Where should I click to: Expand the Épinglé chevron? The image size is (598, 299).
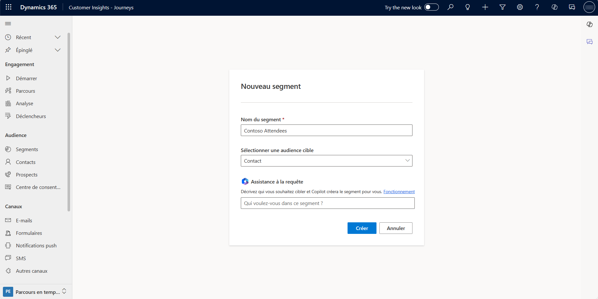click(x=58, y=50)
